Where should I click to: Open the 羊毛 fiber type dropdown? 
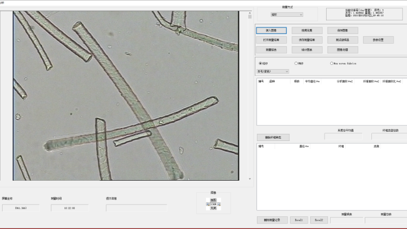tap(273, 71)
